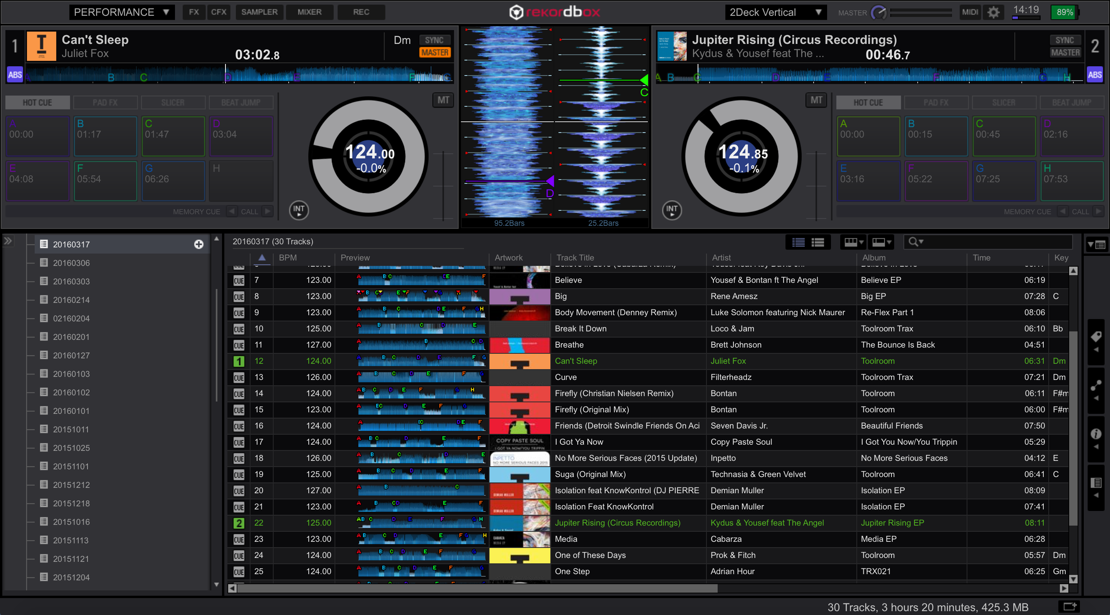Switch browser to artwork list view icon
This screenshot has height=615, width=1110.
[x=817, y=242]
